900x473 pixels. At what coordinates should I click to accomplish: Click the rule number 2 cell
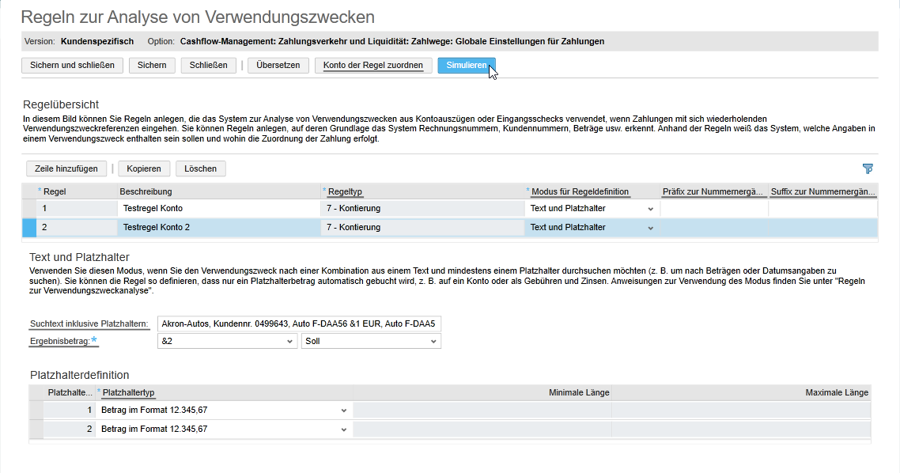click(77, 227)
